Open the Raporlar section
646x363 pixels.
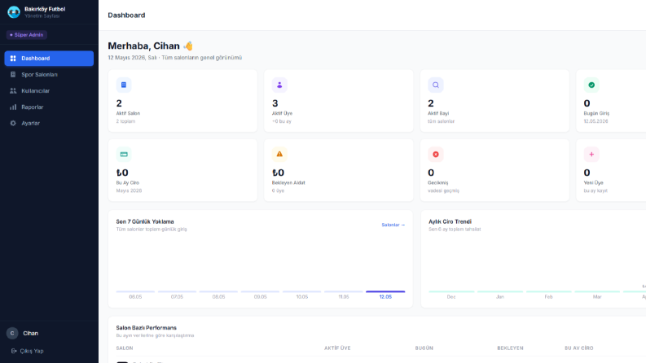[49, 107]
